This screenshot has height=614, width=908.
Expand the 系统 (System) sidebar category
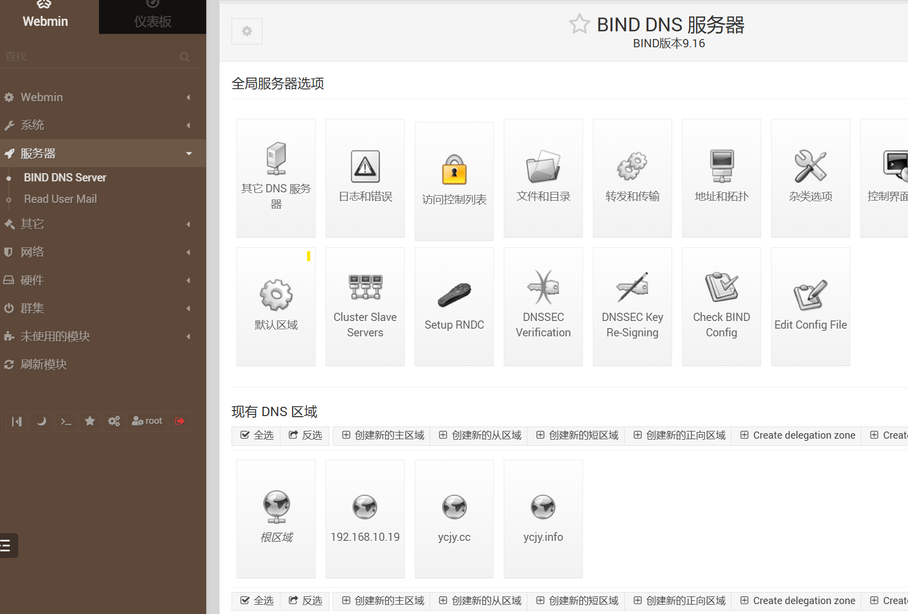coord(103,125)
